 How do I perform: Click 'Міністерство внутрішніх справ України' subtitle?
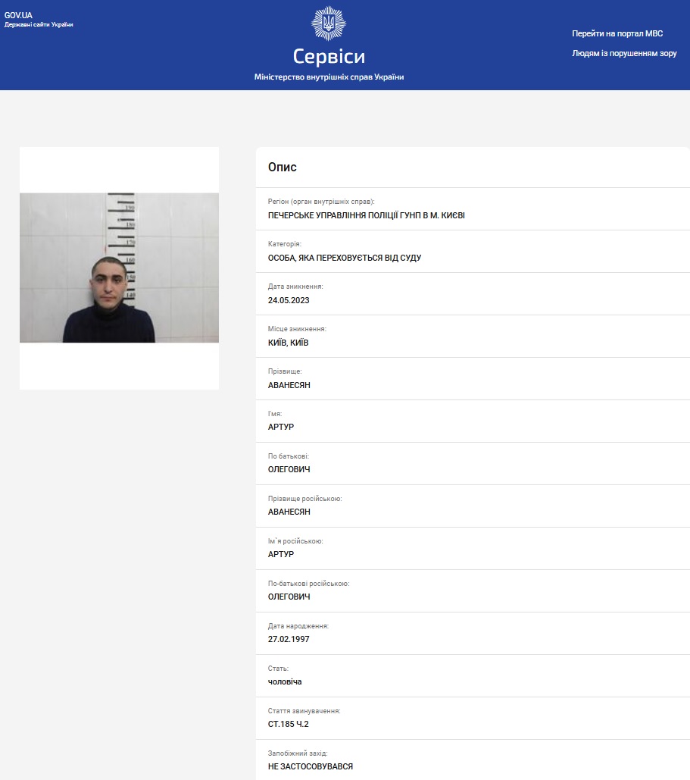pos(329,77)
